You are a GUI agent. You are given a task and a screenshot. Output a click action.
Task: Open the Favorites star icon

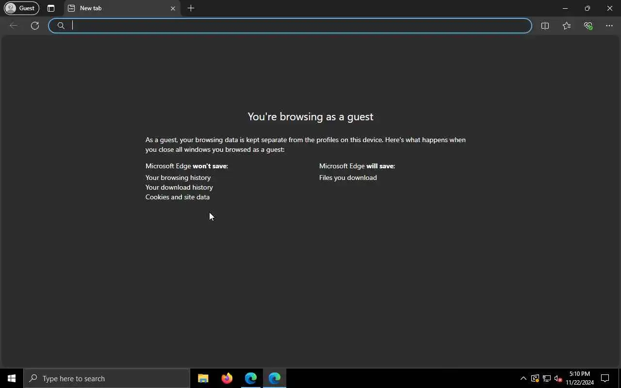coord(567,26)
